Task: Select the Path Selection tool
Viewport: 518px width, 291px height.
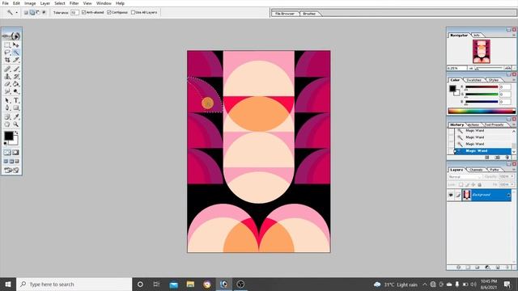Action: coord(7,100)
